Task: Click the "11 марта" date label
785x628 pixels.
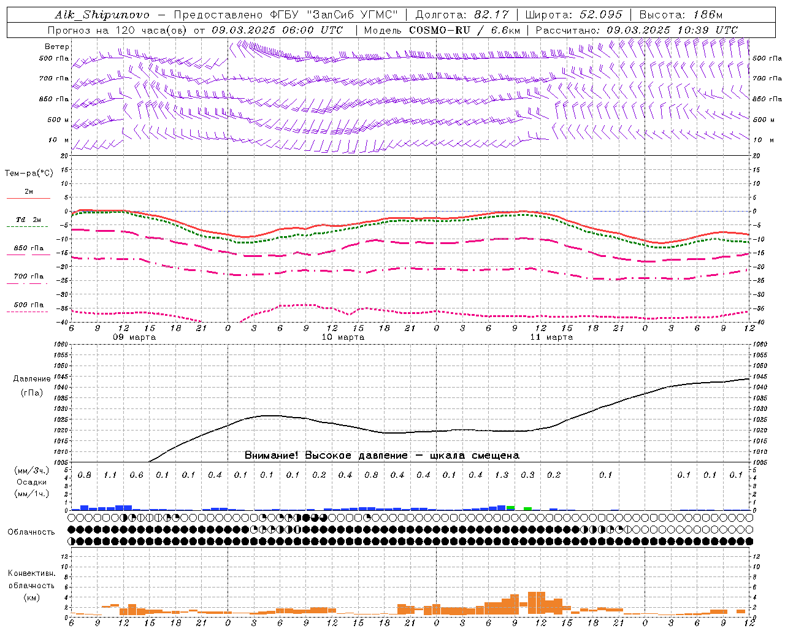Action: (x=551, y=337)
